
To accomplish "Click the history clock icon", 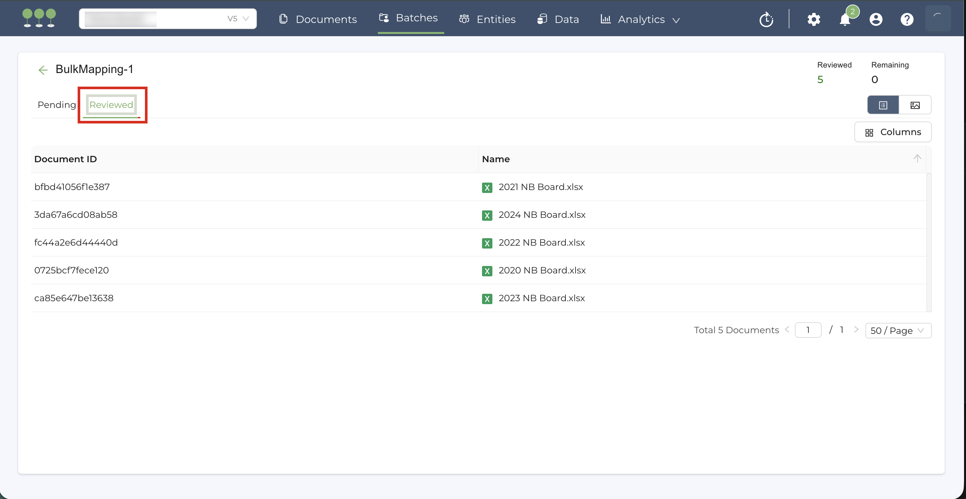I will (x=766, y=19).
